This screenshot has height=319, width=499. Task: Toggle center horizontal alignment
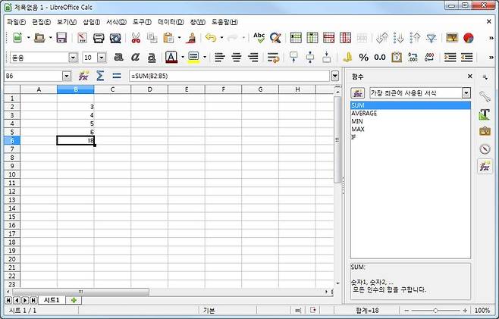tap(236, 57)
